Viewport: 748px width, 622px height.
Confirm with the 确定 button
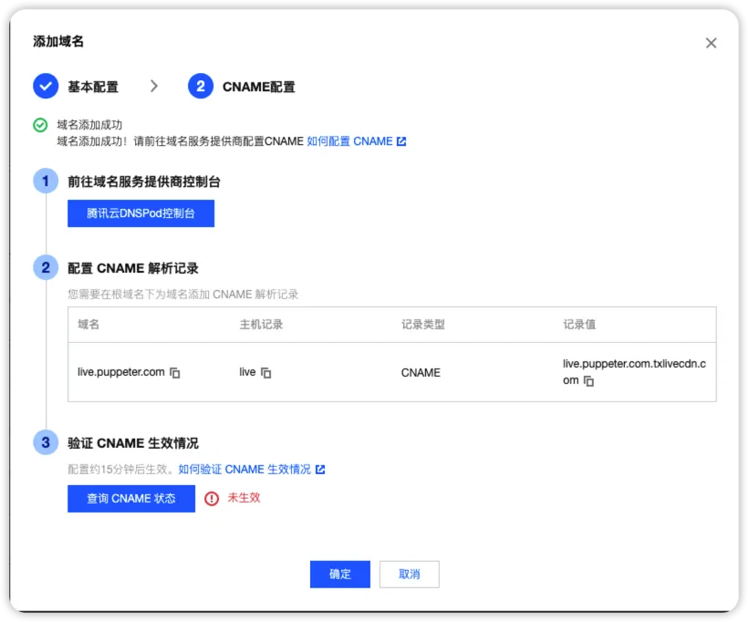pos(339,574)
